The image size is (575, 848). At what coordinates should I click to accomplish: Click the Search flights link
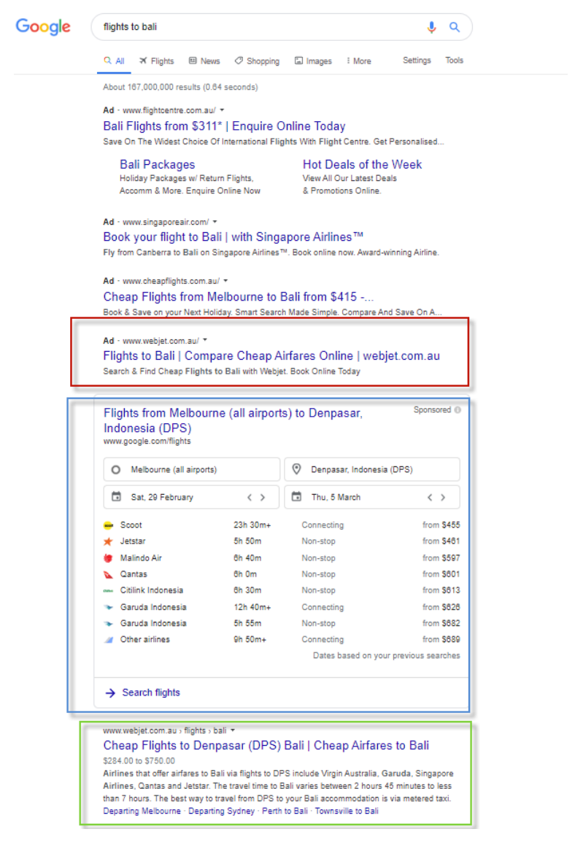tap(151, 693)
